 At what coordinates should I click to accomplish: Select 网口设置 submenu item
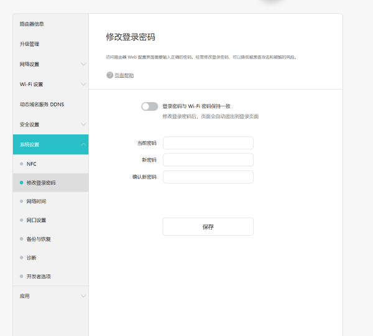(x=36, y=220)
